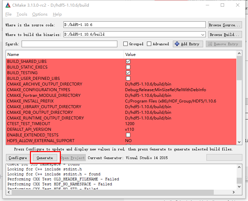
Task: Click HDF5_ALLOW_EXTERNAL_SUPPORT value NO
Action: click(x=128, y=141)
